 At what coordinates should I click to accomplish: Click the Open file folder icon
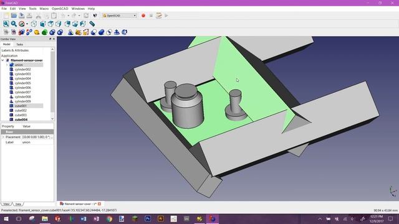tap(14, 16)
